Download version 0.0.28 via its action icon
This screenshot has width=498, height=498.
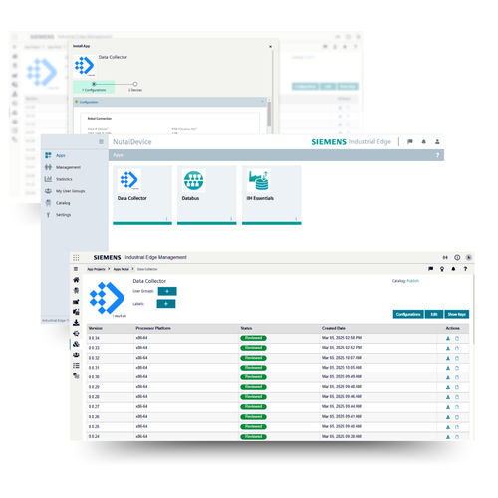[448, 397]
